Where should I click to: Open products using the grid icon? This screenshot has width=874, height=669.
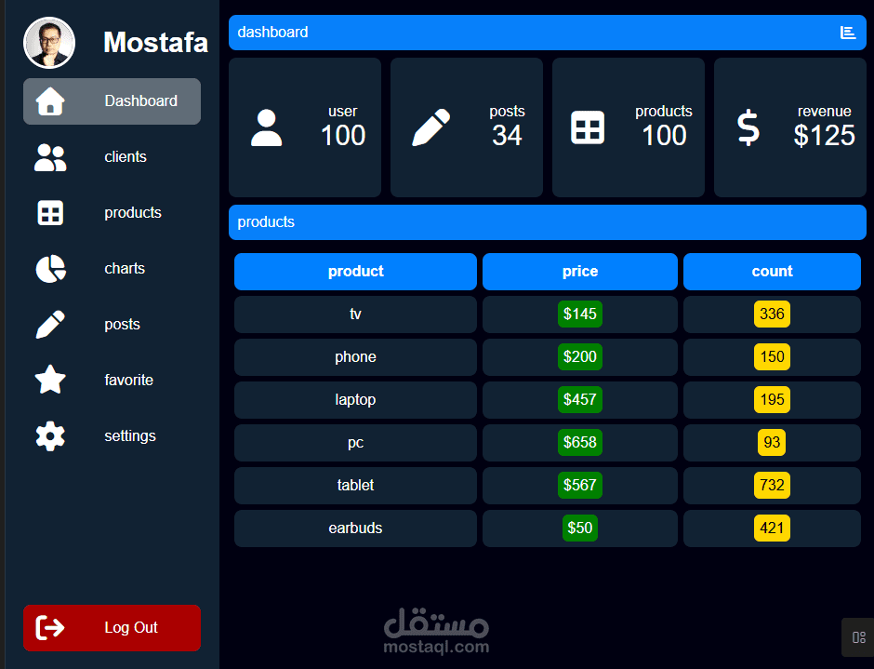pyautogui.click(x=49, y=212)
